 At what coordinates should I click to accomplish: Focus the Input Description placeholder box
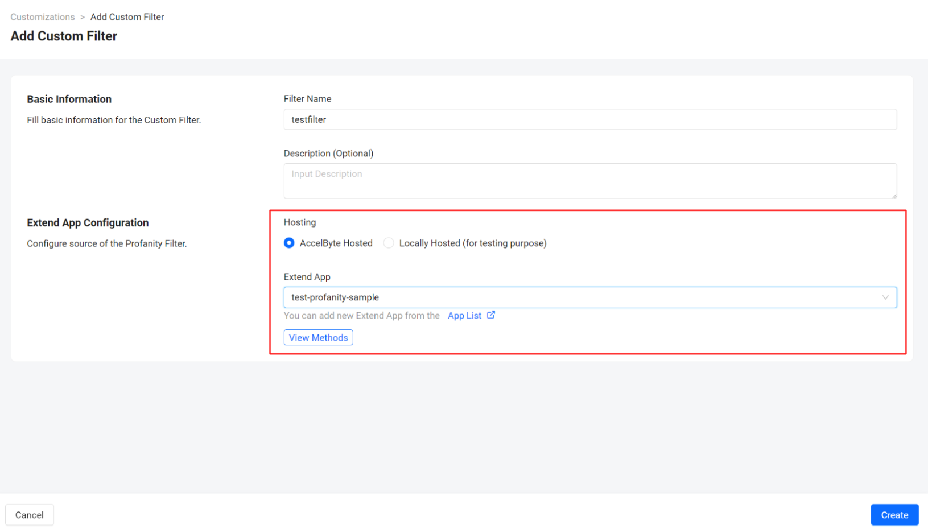589,180
